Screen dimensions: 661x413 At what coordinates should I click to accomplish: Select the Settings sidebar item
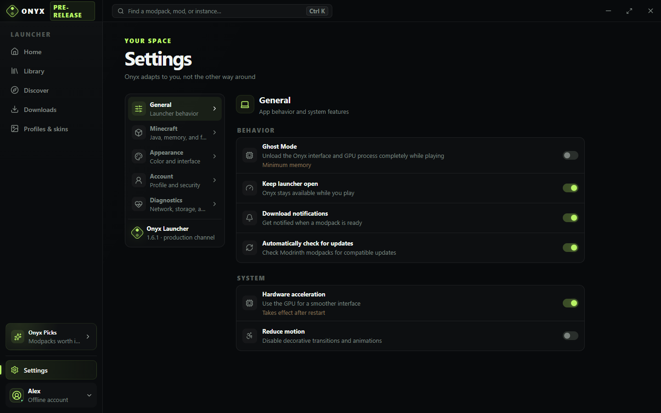(51, 370)
